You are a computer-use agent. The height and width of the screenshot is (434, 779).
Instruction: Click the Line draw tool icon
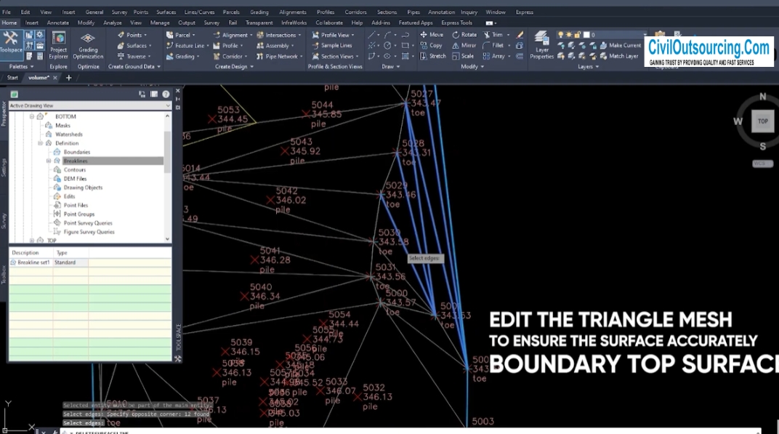point(371,35)
